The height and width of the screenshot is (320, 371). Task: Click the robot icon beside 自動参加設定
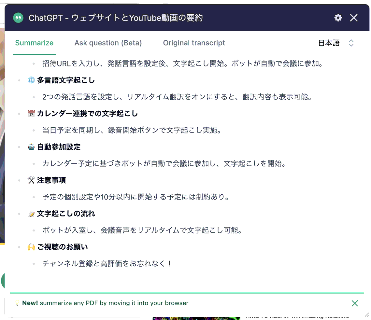[31, 146]
